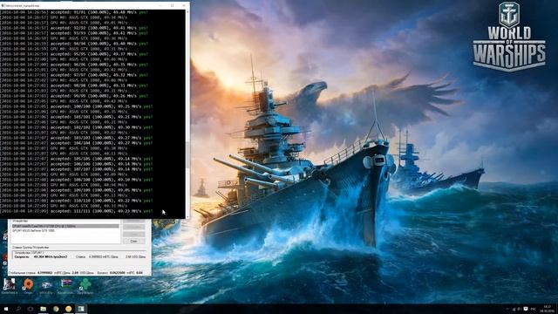Show hidden tray icons chevron

pos(507,309)
